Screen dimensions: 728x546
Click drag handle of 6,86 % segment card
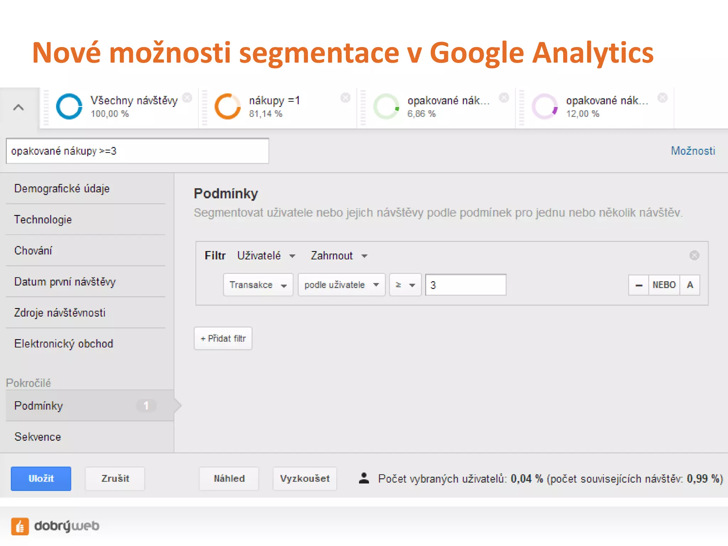coord(363,108)
